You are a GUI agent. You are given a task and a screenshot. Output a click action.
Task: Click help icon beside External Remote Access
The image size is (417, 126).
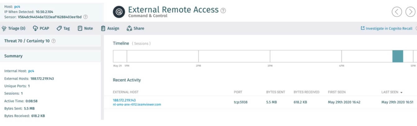pos(223,11)
